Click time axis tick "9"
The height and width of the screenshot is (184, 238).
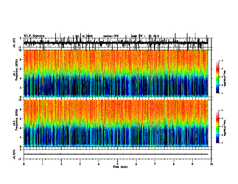click(192, 164)
